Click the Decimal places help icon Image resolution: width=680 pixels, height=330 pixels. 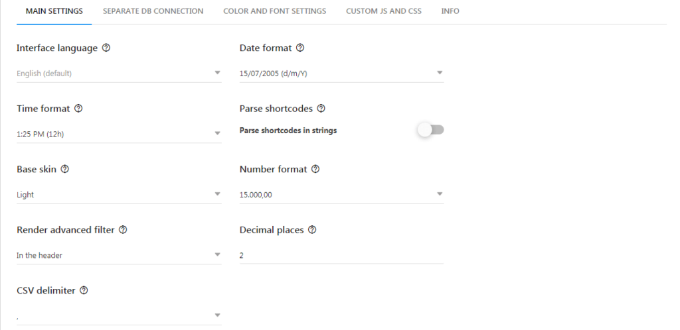click(x=312, y=230)
